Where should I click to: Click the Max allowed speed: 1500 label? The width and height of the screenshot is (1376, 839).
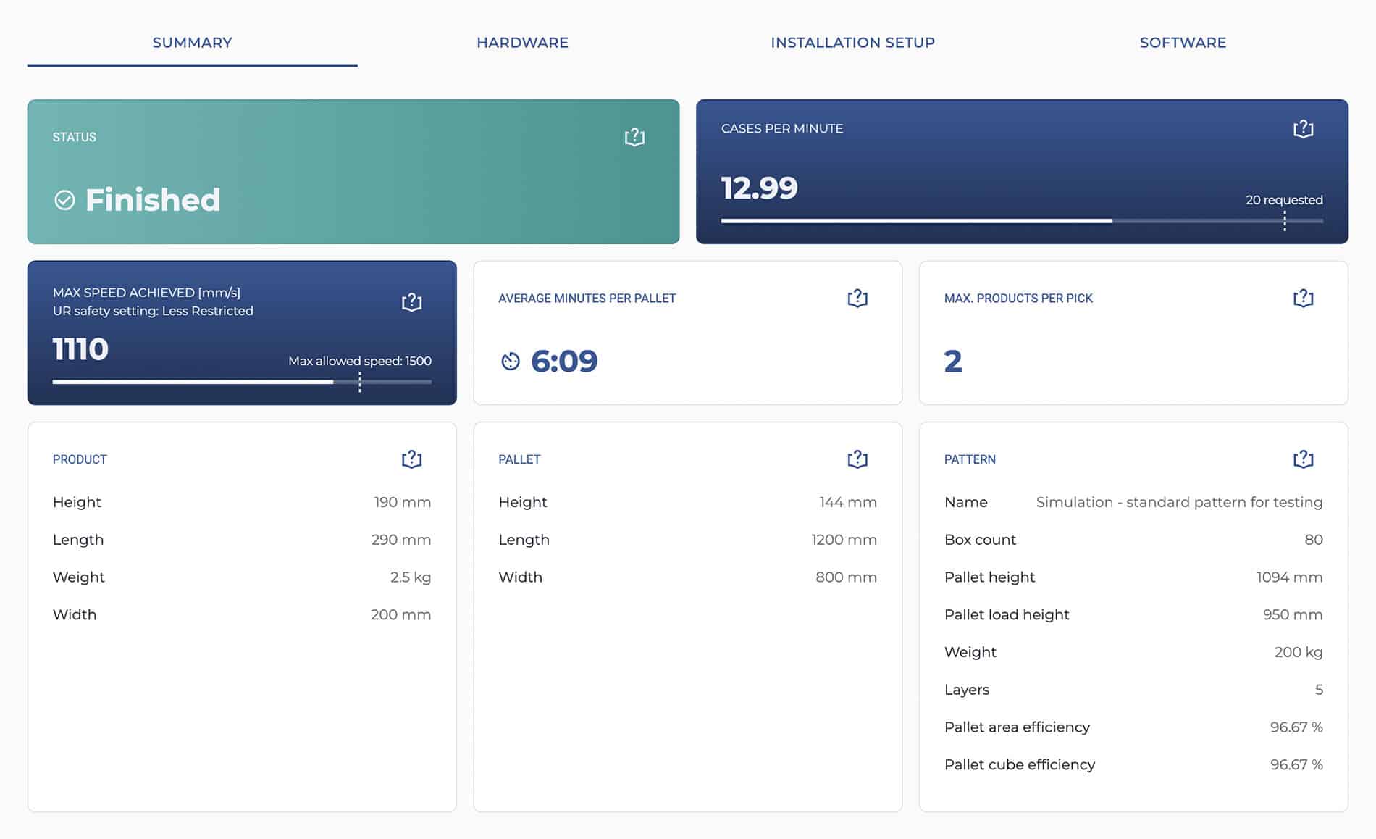[360, 361]
